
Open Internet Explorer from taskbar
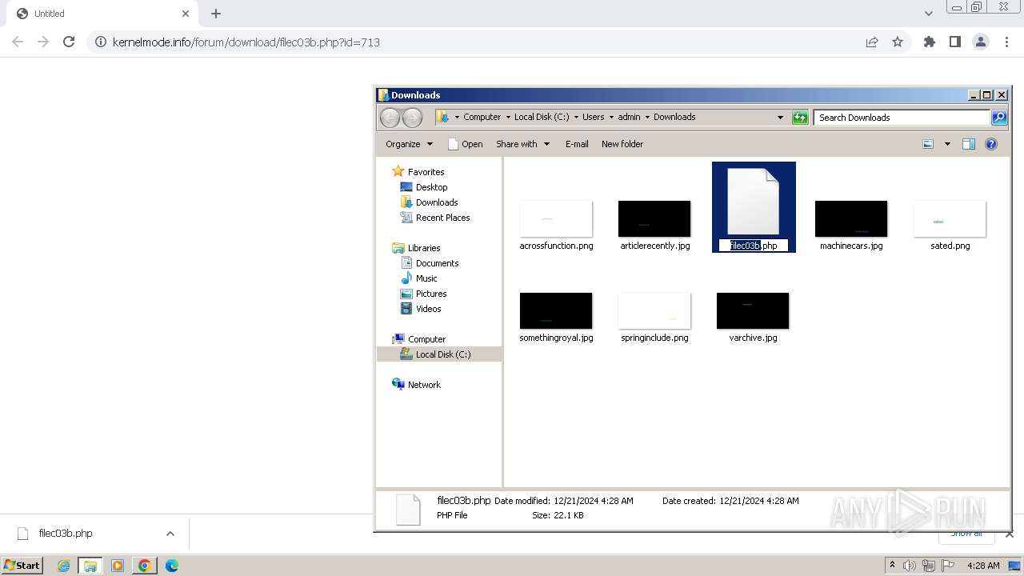click(63, 566)
